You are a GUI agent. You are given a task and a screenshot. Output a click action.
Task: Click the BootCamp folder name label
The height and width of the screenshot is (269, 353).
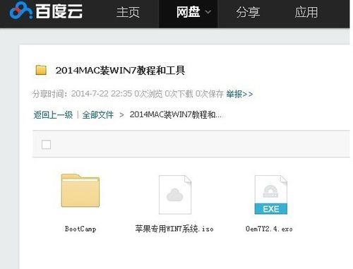point(80,229)
